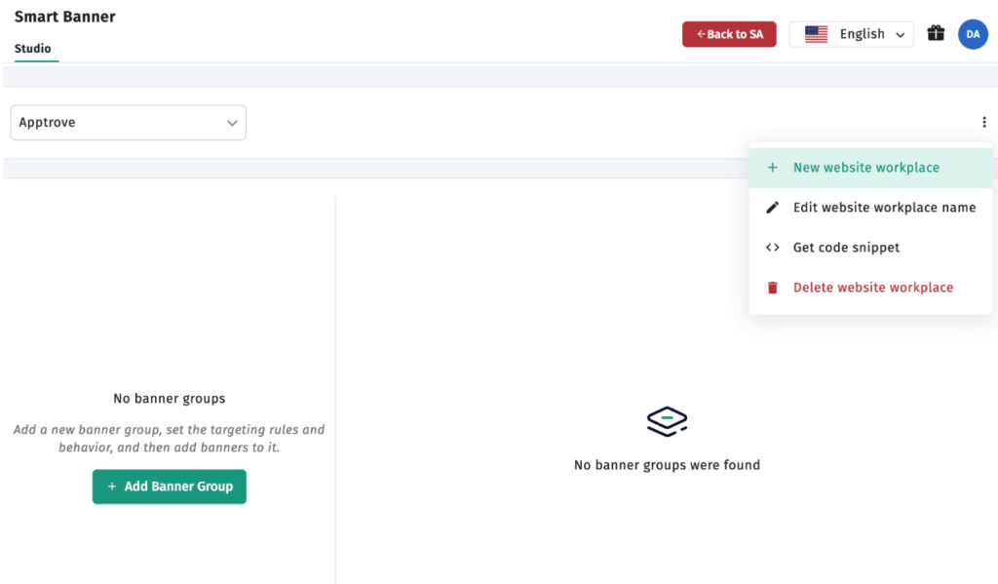Viewport: 998px width, 584px height.
Task: Click the Add Banner Group button
Action: tap(170, 487)
